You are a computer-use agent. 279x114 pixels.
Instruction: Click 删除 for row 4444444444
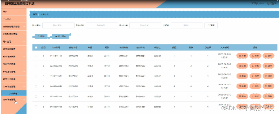pos(268,86)
